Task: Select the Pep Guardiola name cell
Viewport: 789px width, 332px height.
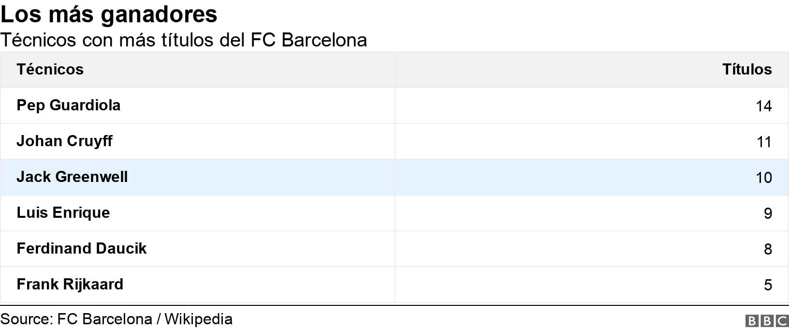Action: point(69,106)
